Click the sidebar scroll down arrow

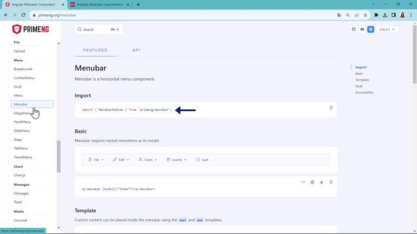pos(59,227)
